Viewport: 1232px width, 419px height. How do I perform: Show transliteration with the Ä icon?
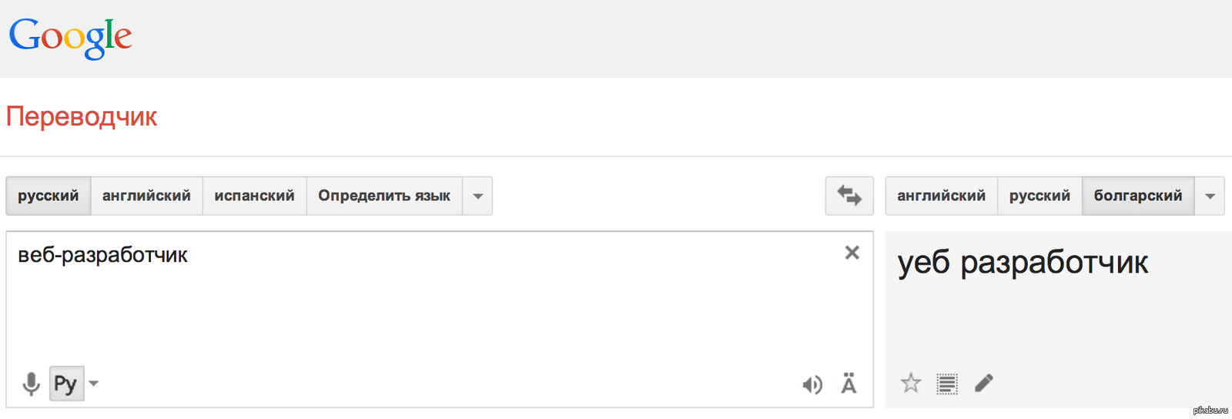(x=849, y=384)
